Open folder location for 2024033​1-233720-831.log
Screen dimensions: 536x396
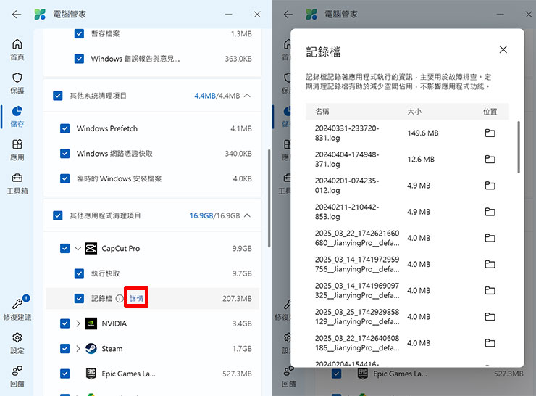tap(490, 133)
